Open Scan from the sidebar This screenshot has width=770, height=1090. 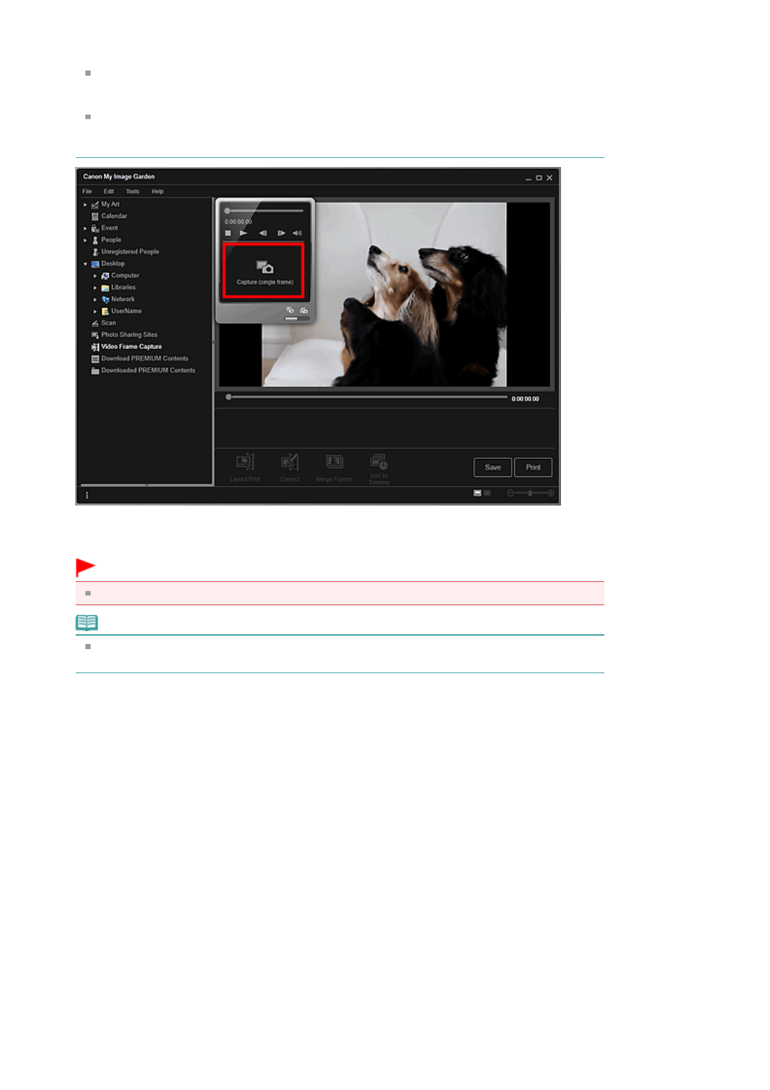point(108,323)
